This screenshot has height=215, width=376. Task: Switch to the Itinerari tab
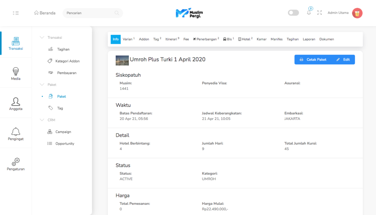[x=172, y=39]
